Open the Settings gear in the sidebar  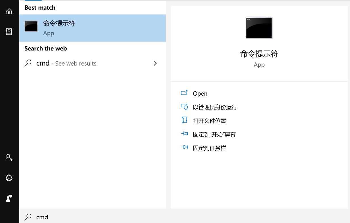coord(9,178)
